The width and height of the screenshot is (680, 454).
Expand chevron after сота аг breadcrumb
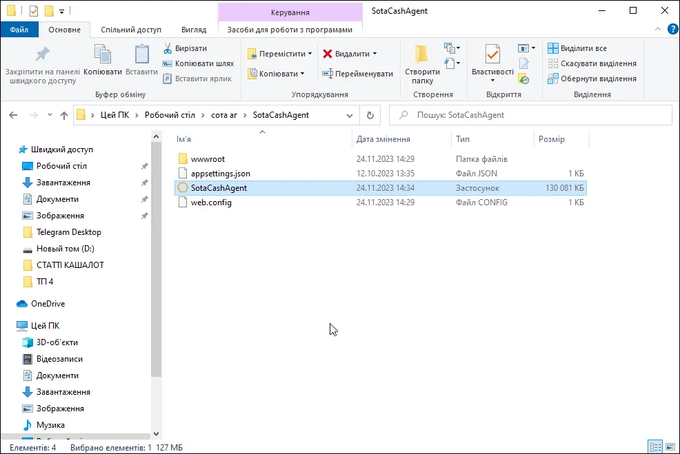pos(245,115)
